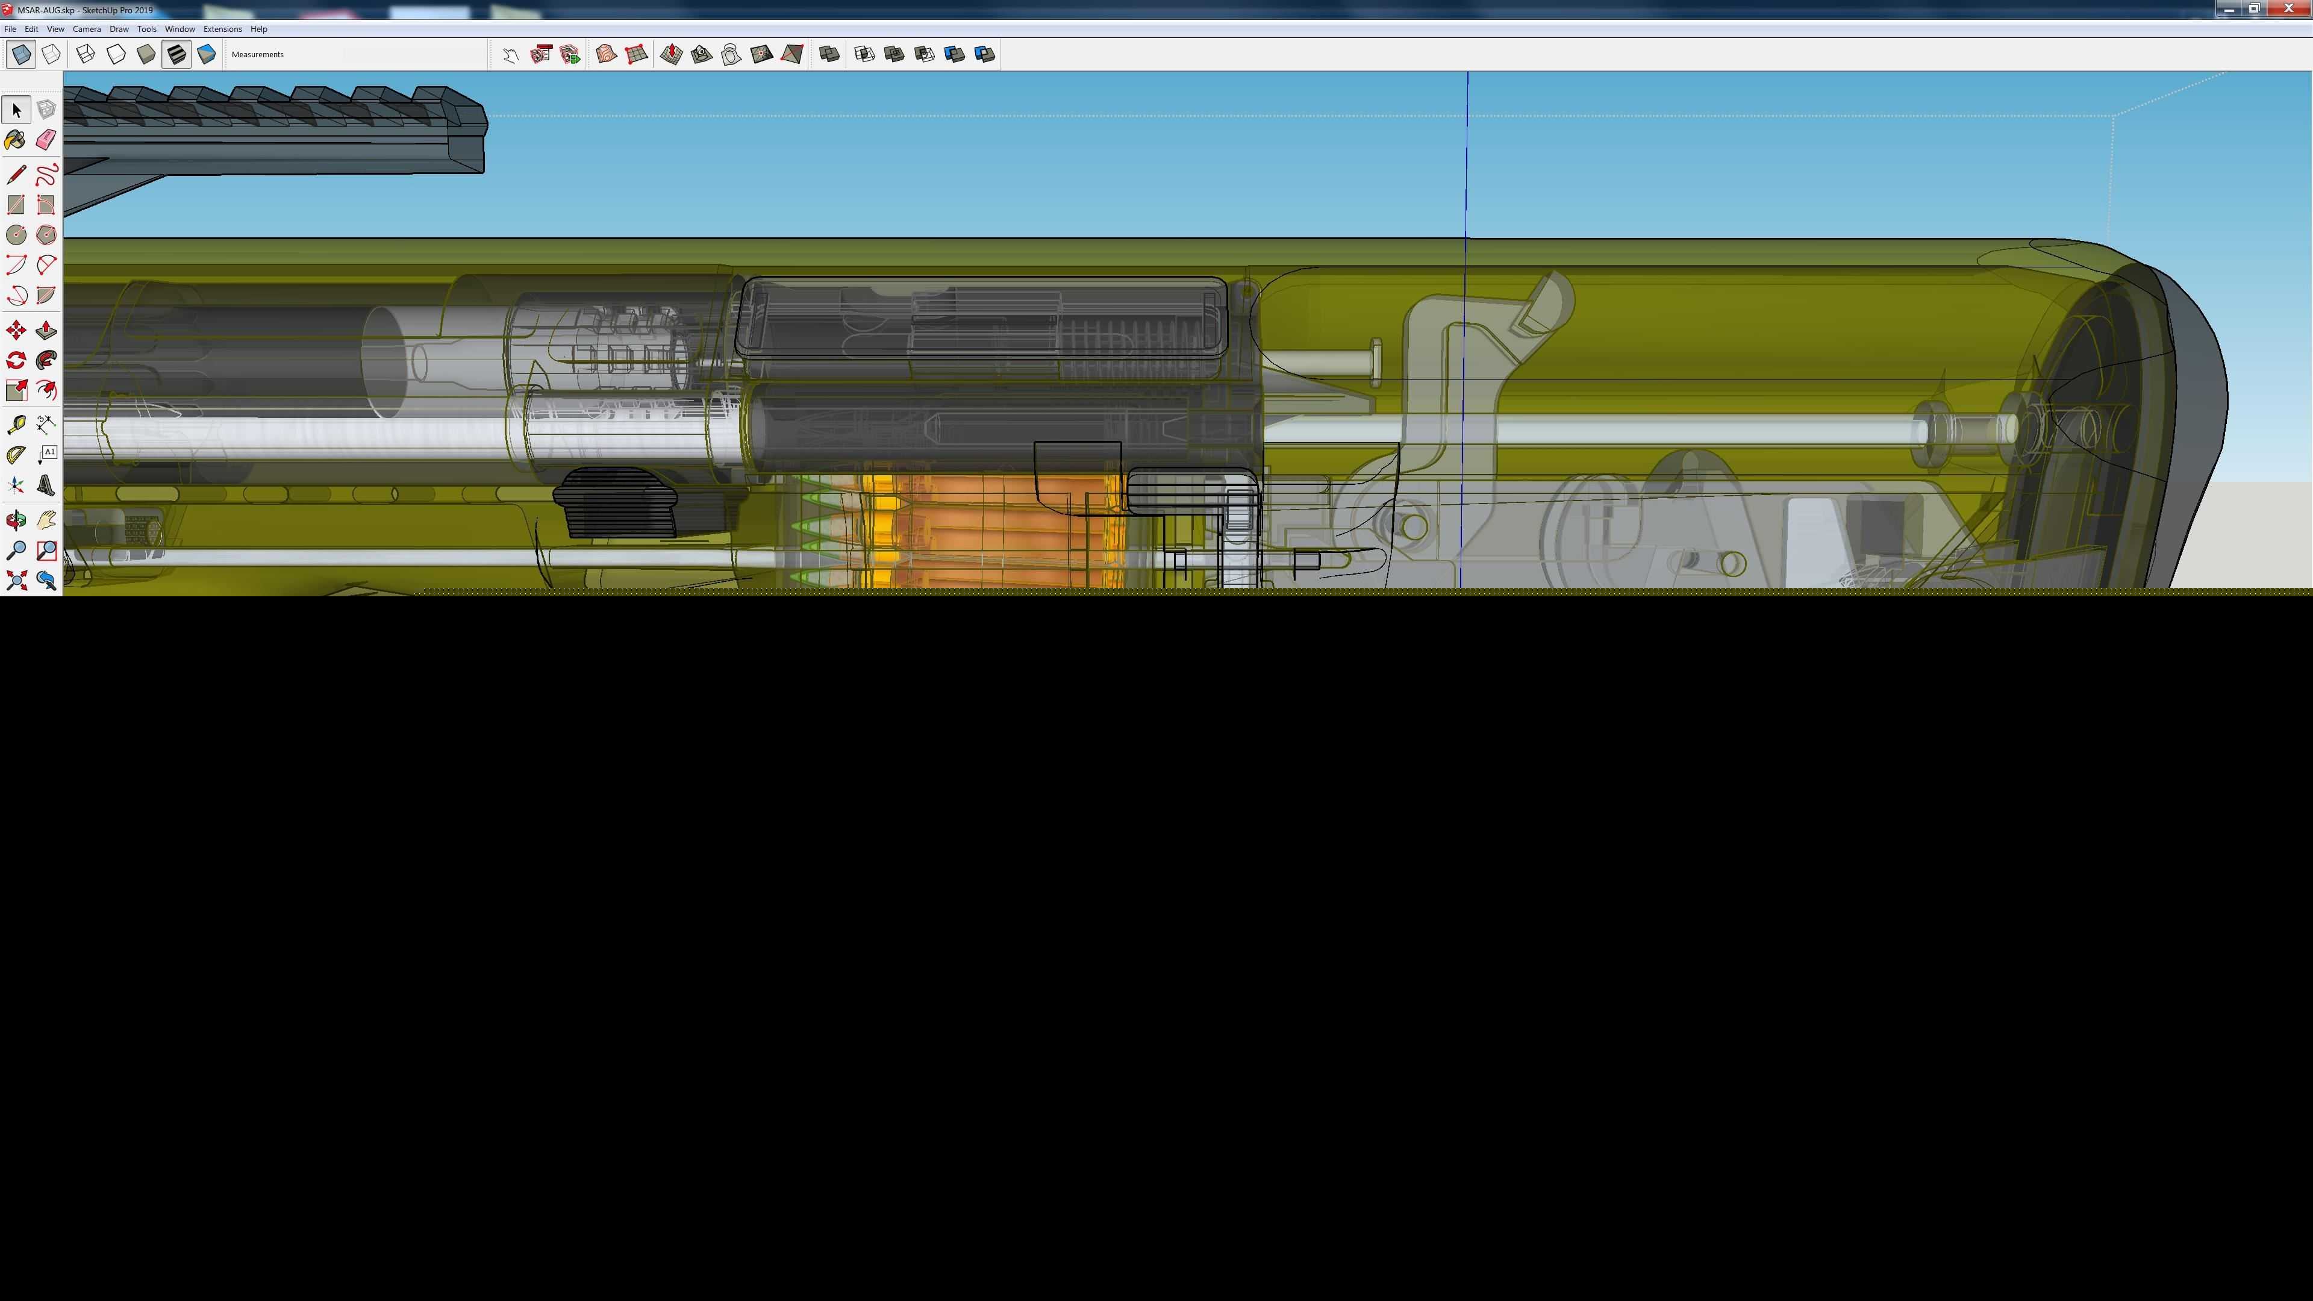Return to Previous camera view

pyautogui.click(x=47, y=580)
